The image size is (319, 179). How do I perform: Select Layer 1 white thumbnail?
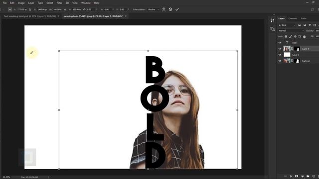coord(287,55)
